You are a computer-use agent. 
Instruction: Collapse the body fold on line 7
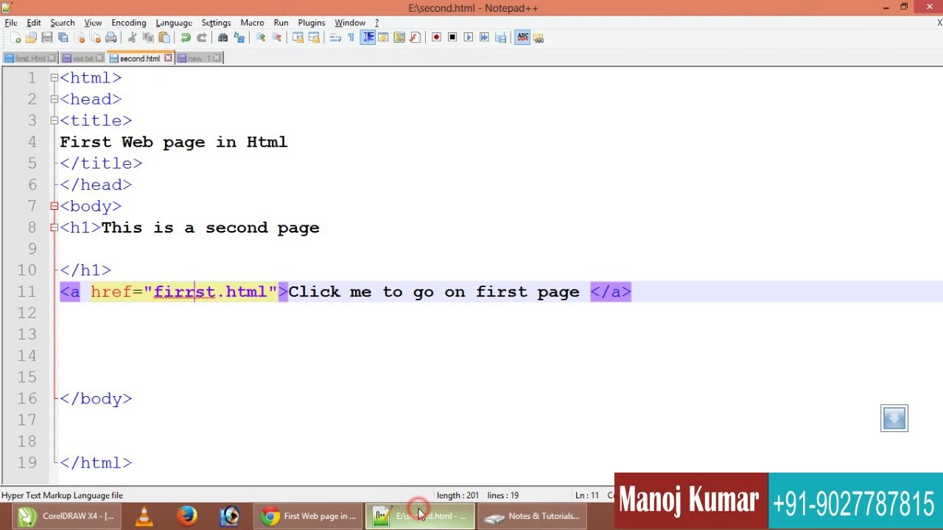[x=55, y=206]
